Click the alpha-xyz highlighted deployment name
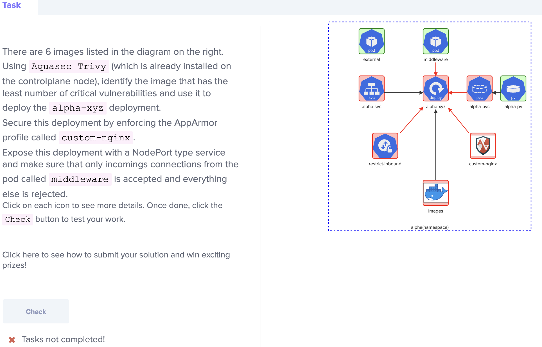Screen dimensions: 542x347 pos(78,108)
